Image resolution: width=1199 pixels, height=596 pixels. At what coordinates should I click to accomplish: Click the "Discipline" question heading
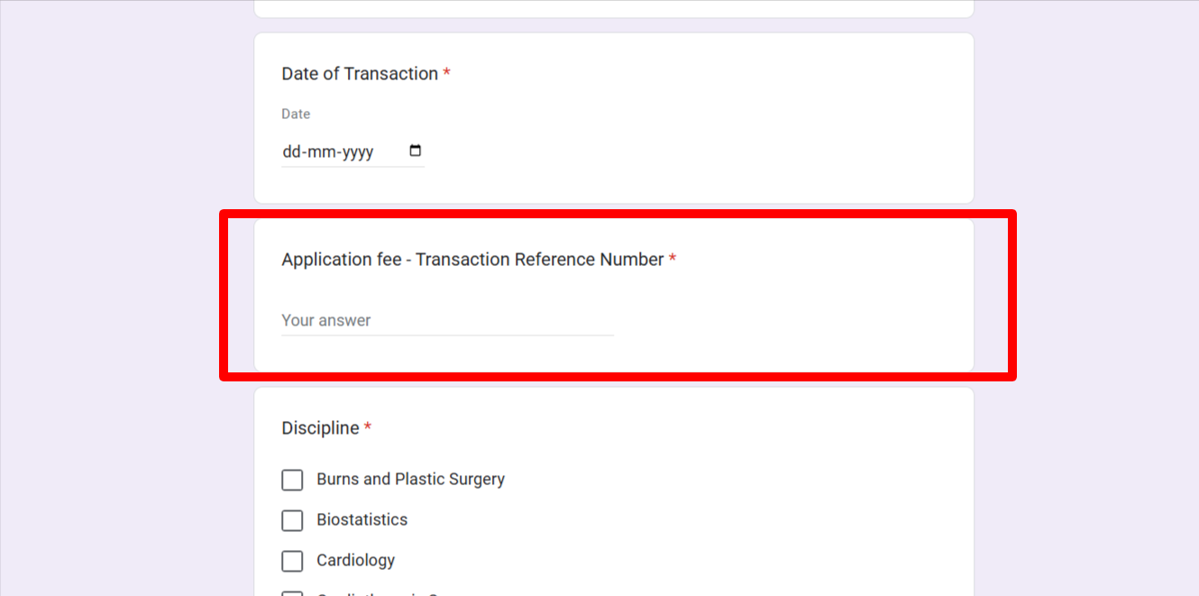[x=320, y=428]
